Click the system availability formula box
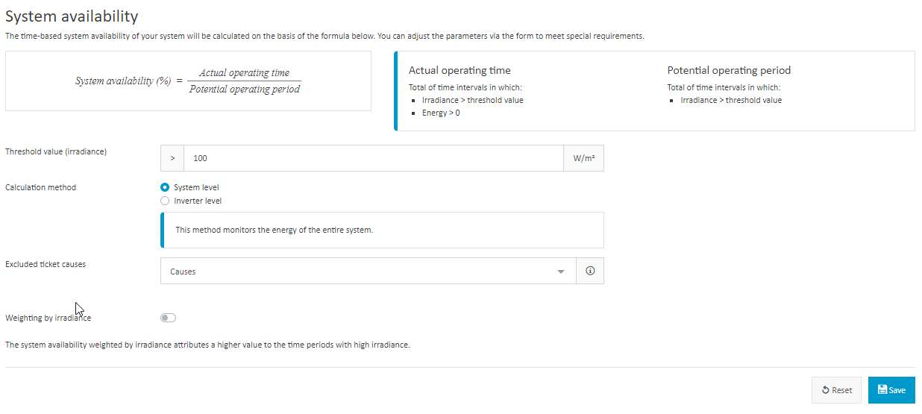This screenshot has height=414, width=922. coord(188,81)
